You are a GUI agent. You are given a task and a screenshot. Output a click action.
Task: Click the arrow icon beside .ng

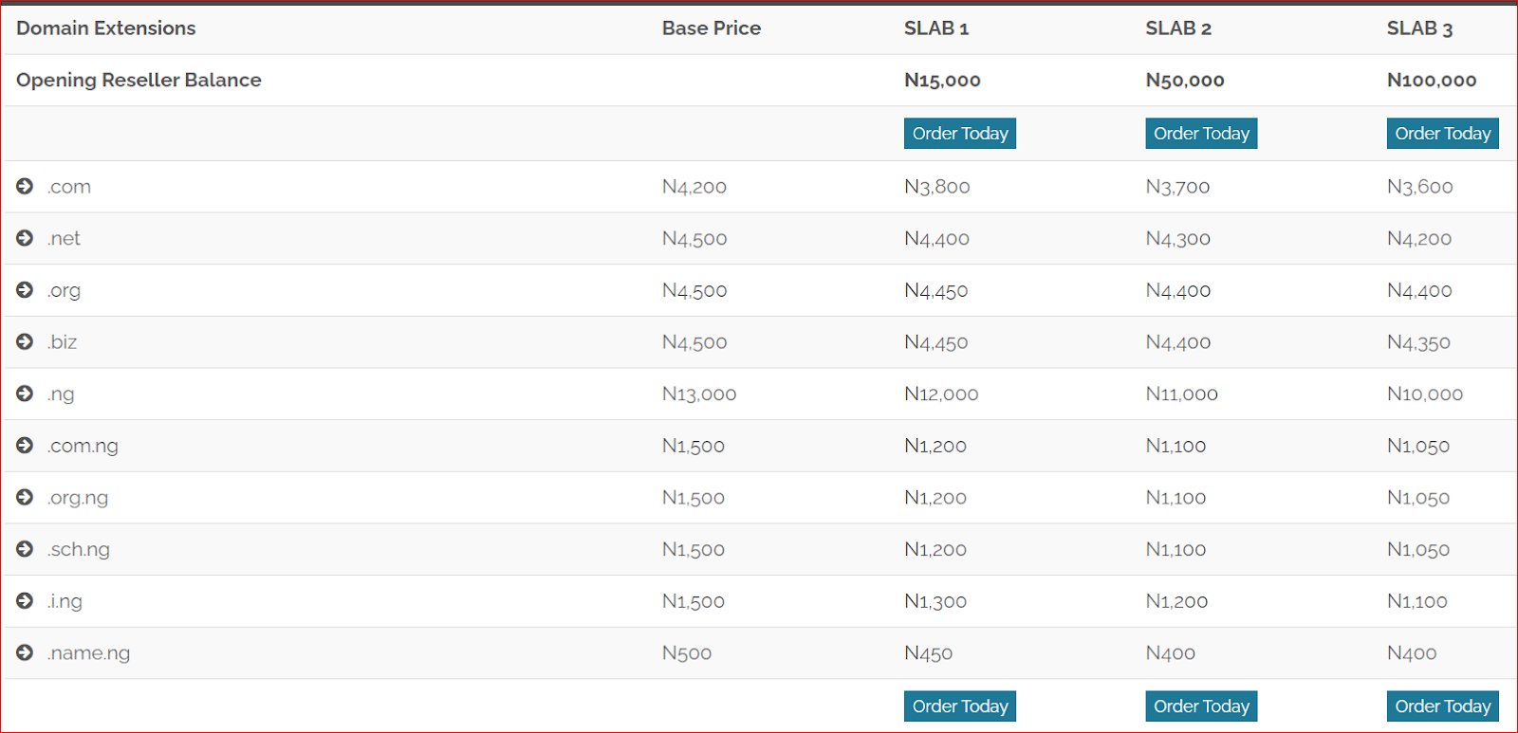click(25, 394)
